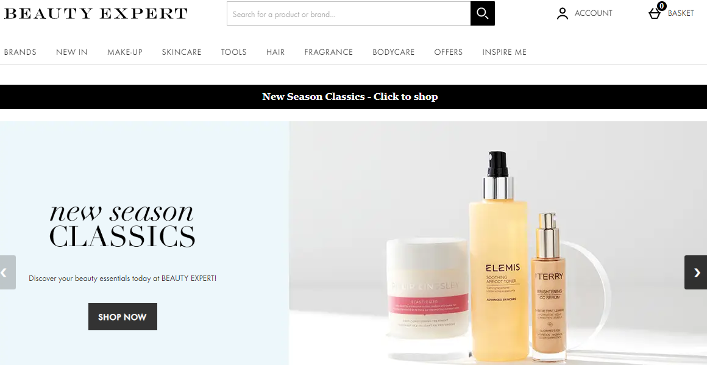
Task: Expand the Skincare category menu
Action: pyautogui.click(x=182, y=52)
